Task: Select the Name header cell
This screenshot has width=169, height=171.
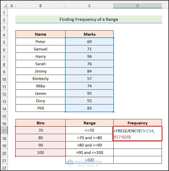Action: [40, 34]
